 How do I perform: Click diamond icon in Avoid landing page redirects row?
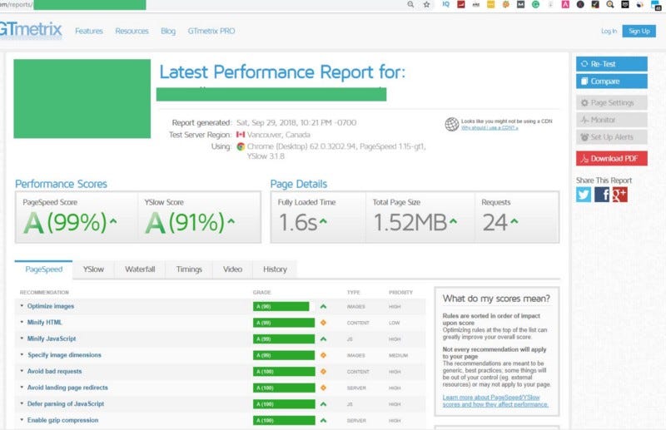tap(323, 388)
